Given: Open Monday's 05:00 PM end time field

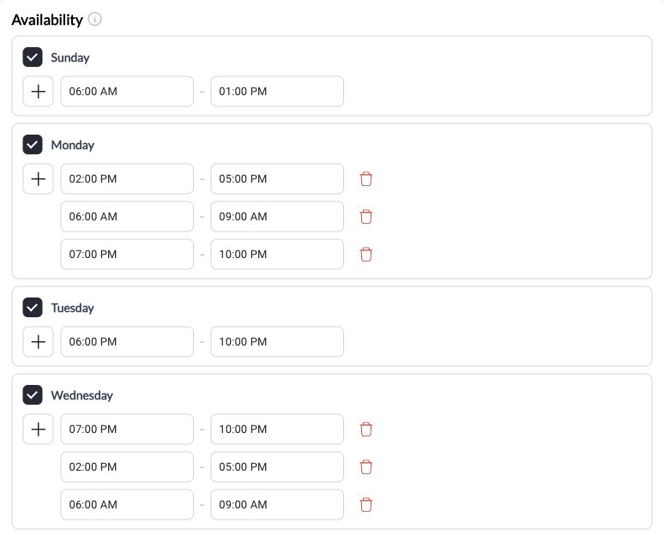Looking at the screenshot, I should (277, 178).
